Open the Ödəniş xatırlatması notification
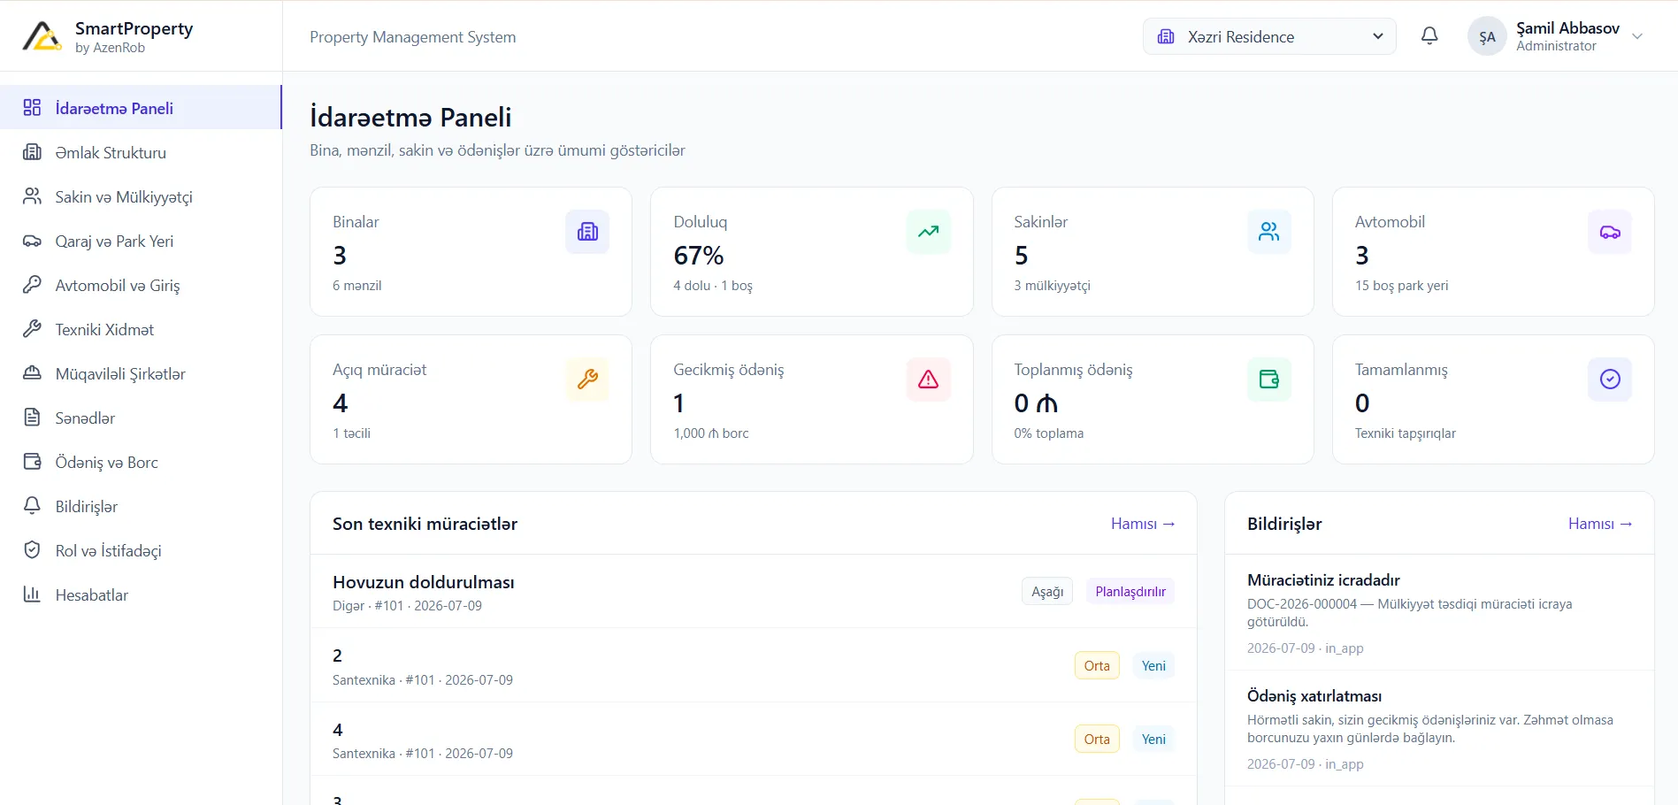1678x805 pixels. (1439, 728)
